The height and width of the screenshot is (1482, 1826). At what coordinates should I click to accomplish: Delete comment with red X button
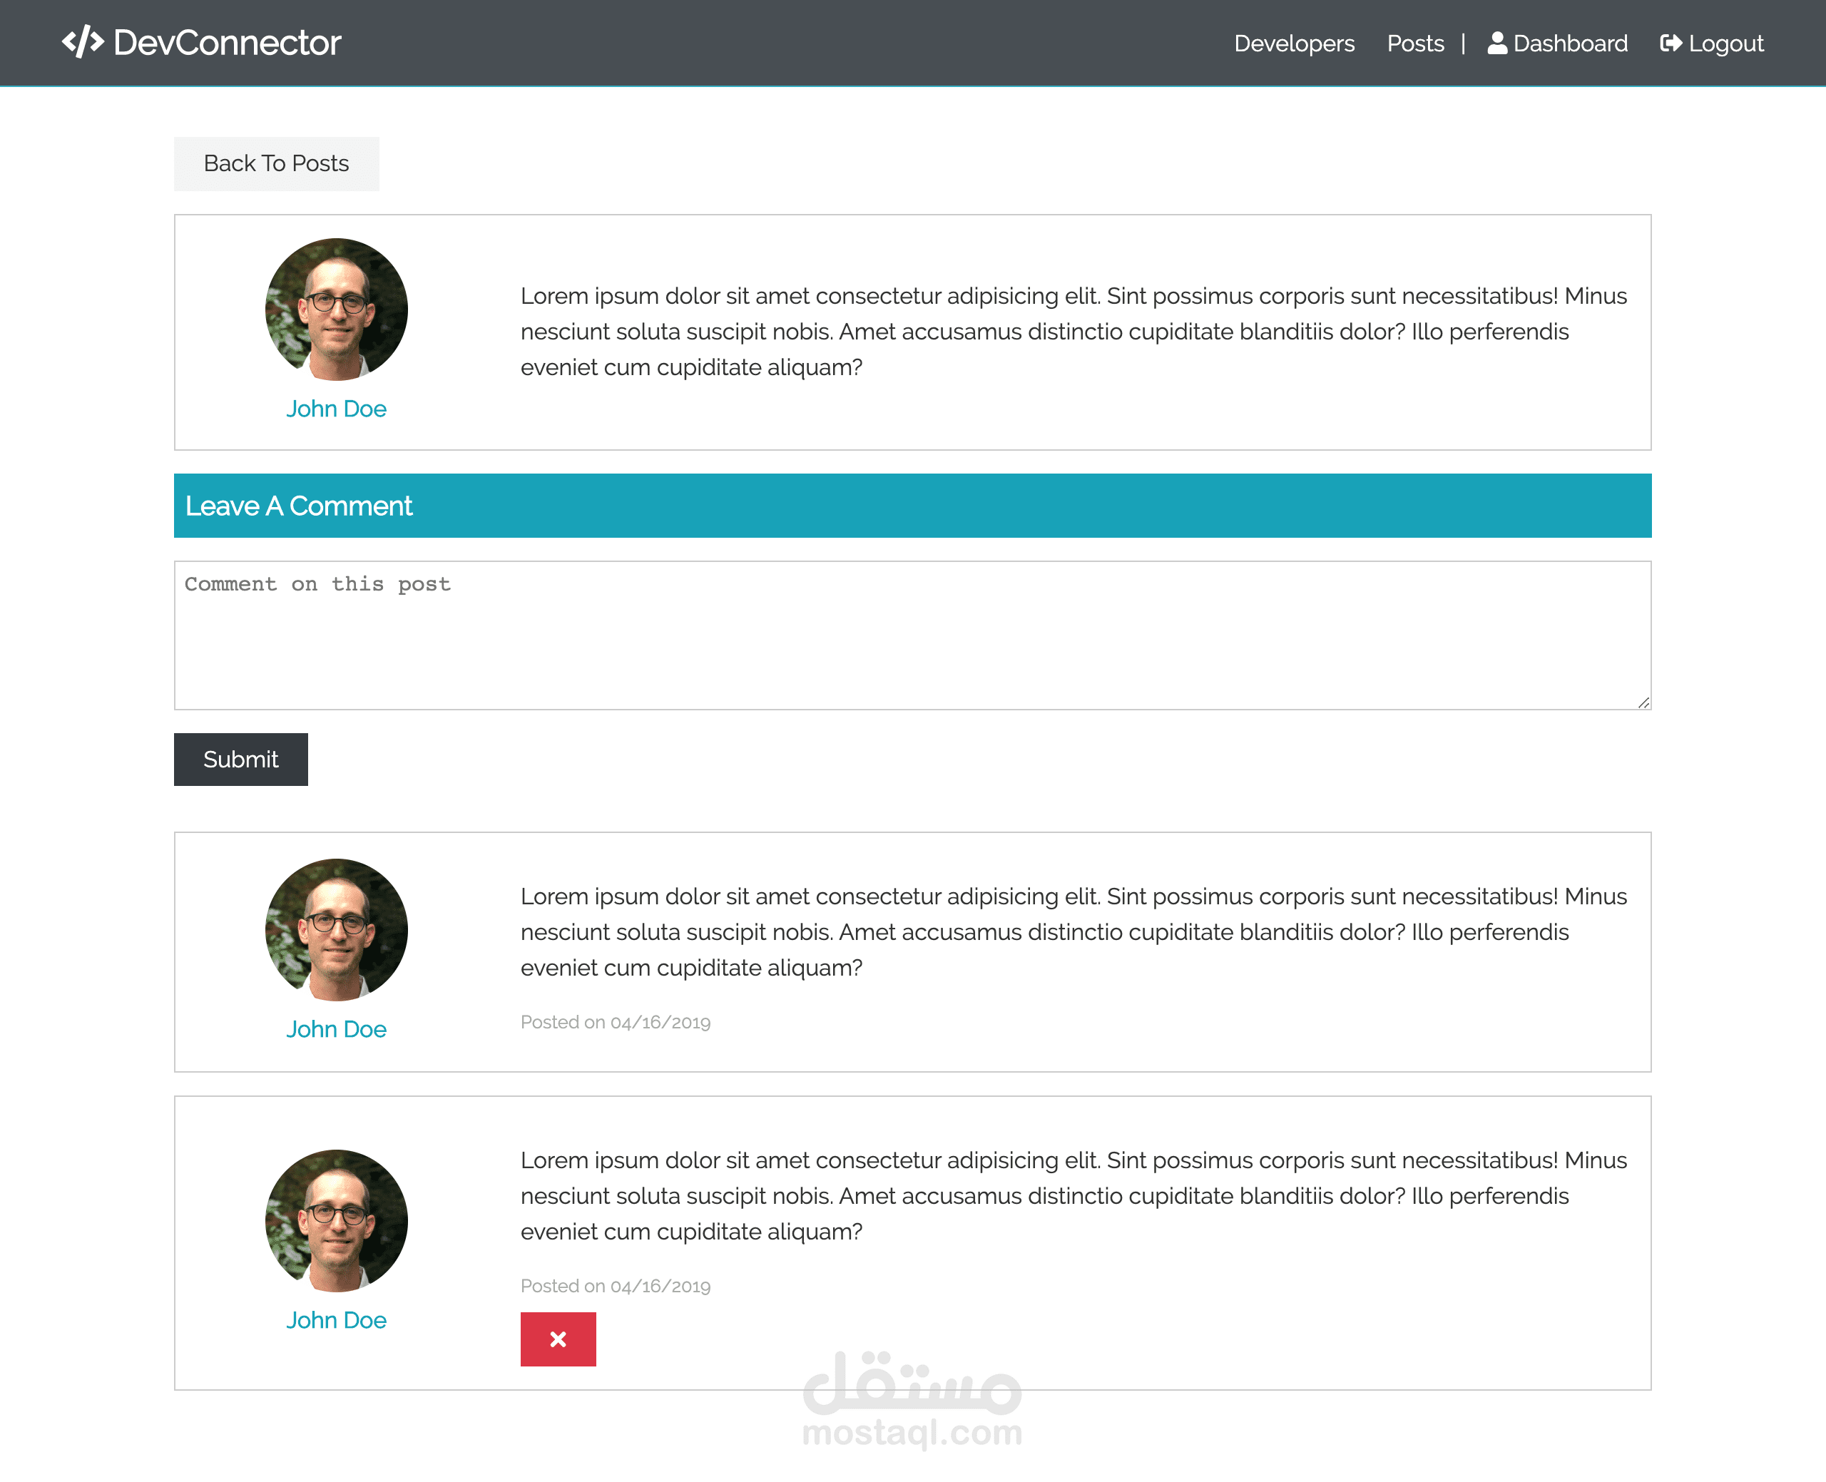pyautogui.click(x=558, y=1339)
